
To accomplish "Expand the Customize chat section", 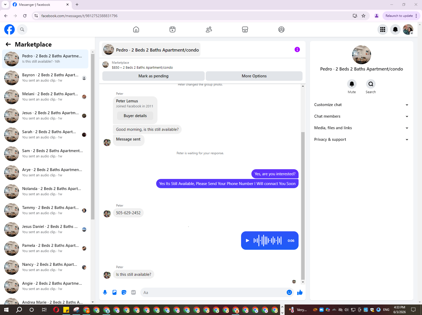I will (361, 105).
